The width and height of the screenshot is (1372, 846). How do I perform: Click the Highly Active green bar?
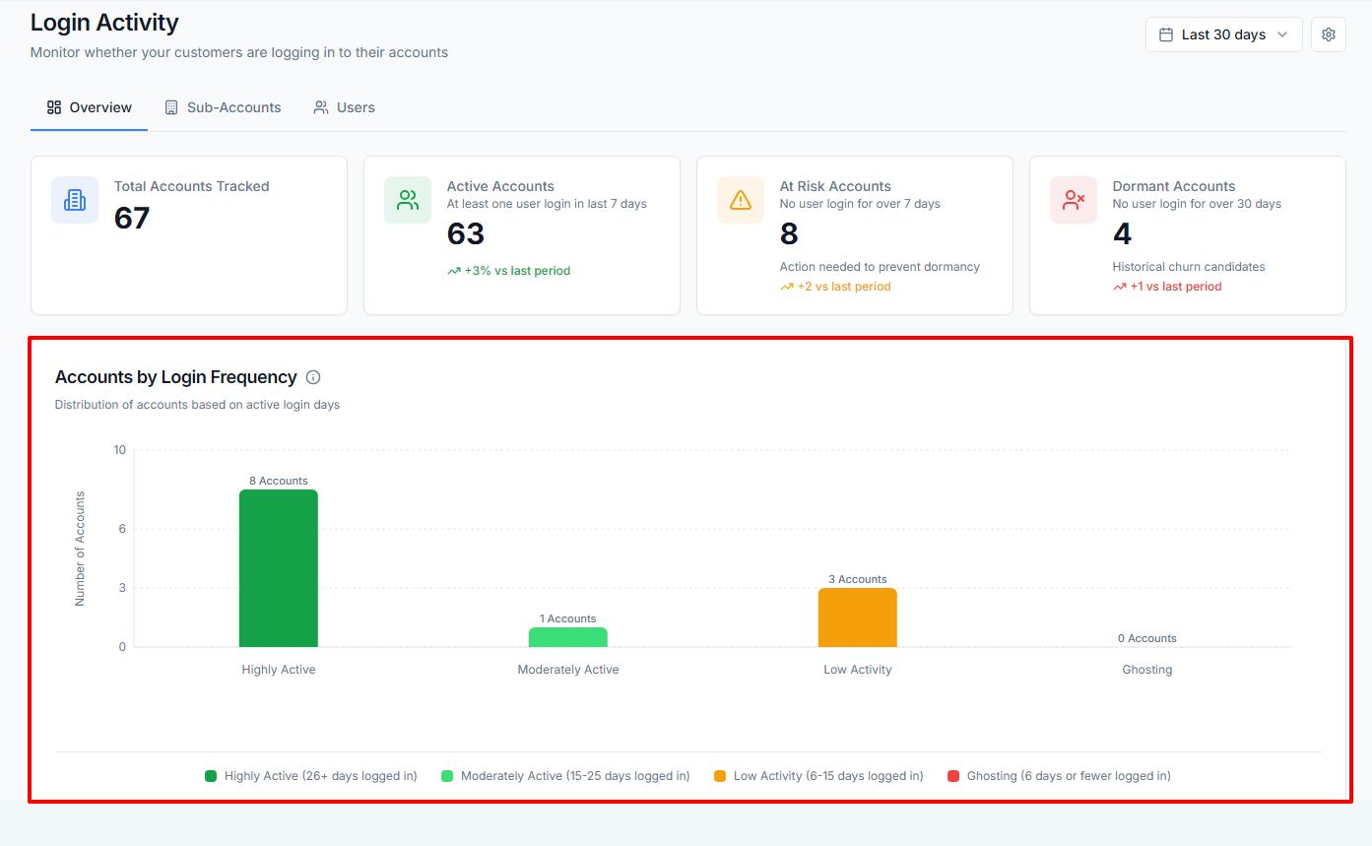tap(279, 568)
